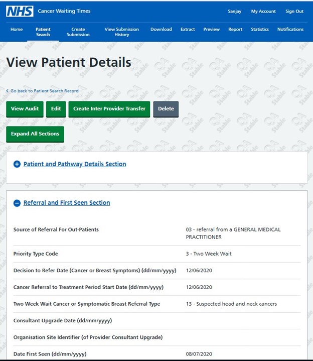Select Source of Referral For Out-Patients label

click(x=56, y=229)
